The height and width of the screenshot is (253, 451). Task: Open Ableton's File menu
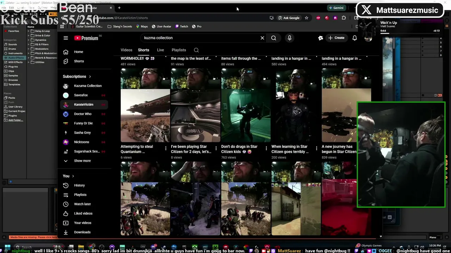4,8
